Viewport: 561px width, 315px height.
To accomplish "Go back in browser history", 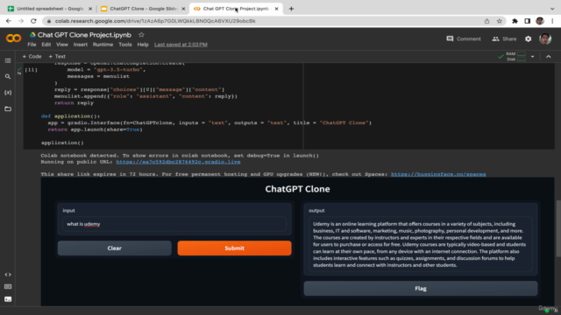I will (9, 21).
